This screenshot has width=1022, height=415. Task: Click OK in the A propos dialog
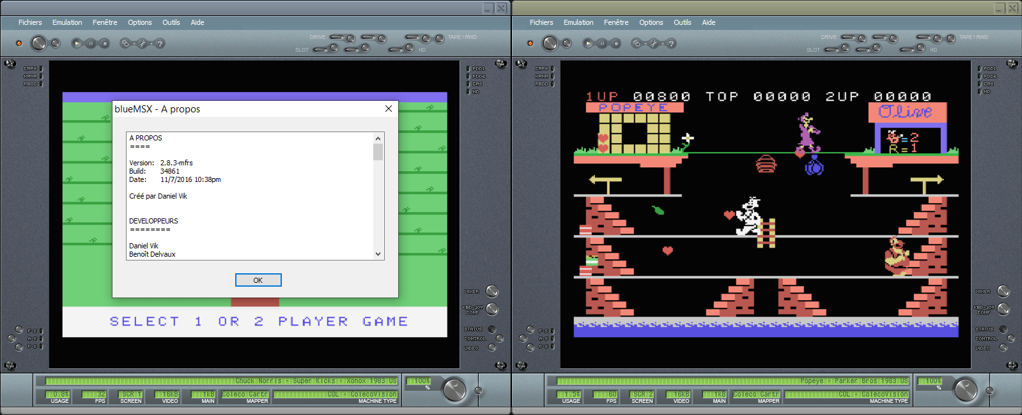pyautogui.click(x=258, y=280)
